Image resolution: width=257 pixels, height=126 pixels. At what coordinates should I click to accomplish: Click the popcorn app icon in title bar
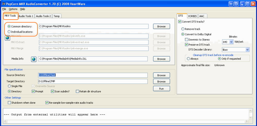tap(3, 4)
